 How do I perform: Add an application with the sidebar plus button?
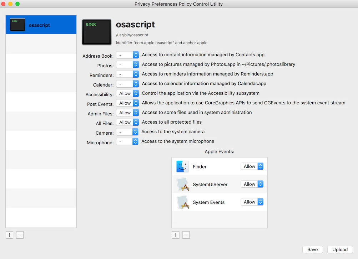(9, 235)
